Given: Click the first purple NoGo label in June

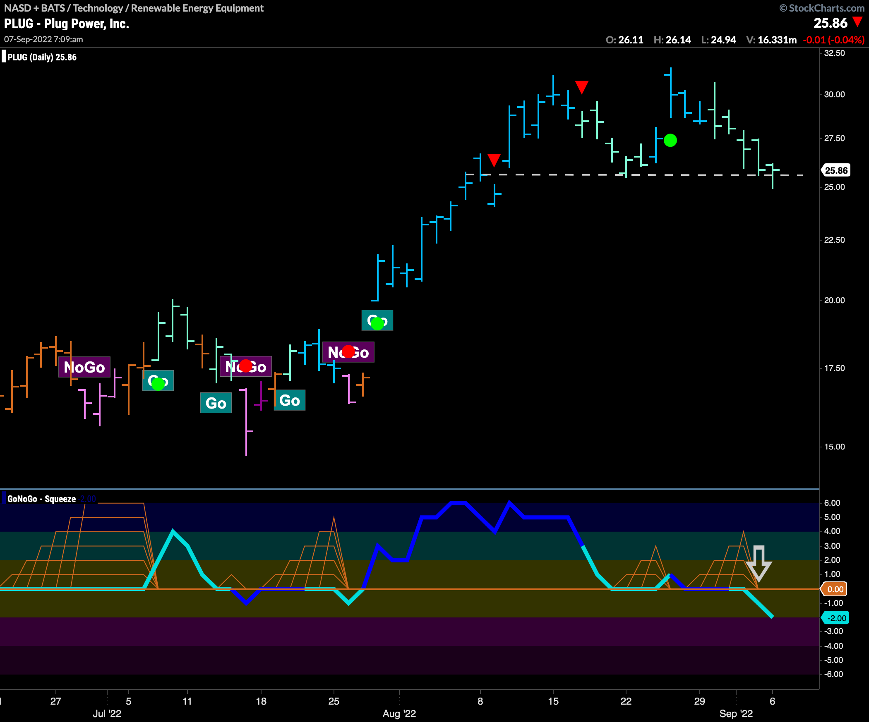Looking at the screenshot, I should tap(84, 367).
